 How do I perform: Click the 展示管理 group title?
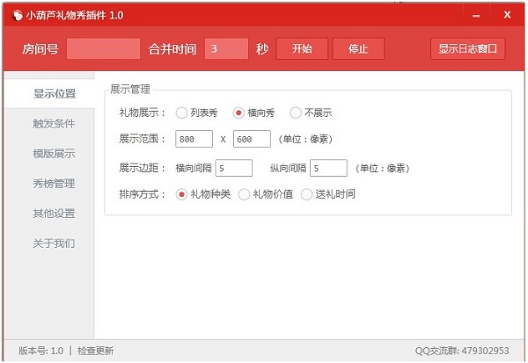pyautogui.click(x=130, y=90)
